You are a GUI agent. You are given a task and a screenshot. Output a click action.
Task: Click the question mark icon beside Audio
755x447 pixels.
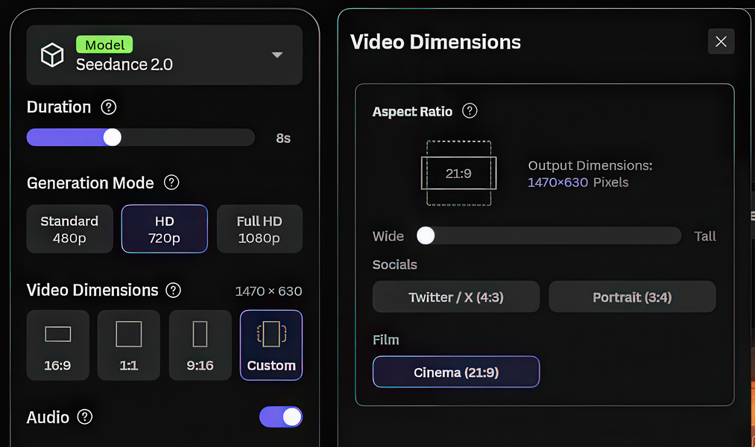click(x=85, y=416)
